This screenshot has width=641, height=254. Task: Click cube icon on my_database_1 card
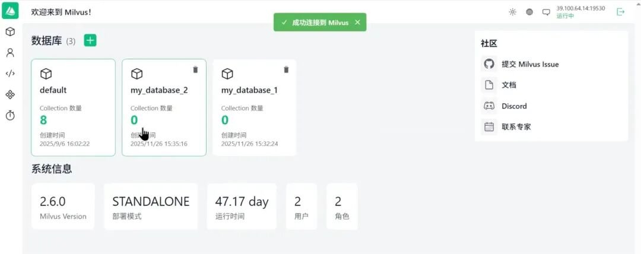click(x=227, y=74)
